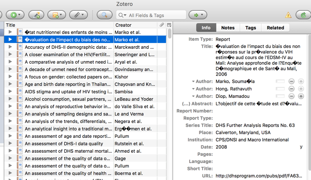Screen dimensions: 311x180
Task: Click the All Fields & Tags search field
Action: [x=154, y=15]
